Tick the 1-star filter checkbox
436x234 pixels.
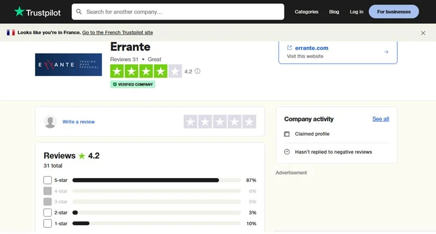[47, 224]
